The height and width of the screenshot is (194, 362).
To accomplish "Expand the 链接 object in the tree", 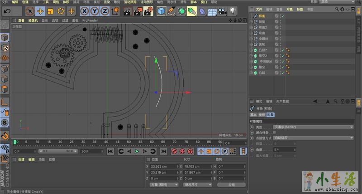I will (x=251, y=21).
